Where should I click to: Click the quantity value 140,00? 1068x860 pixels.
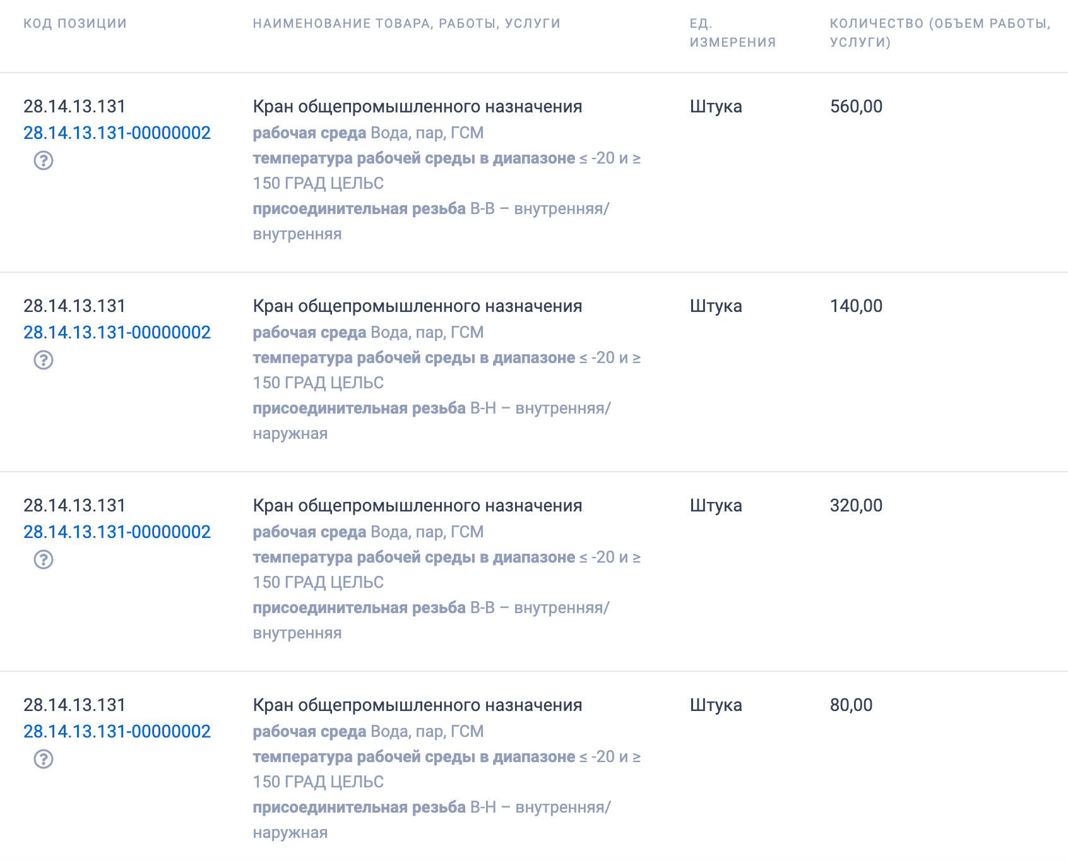[x=856, y=306]
